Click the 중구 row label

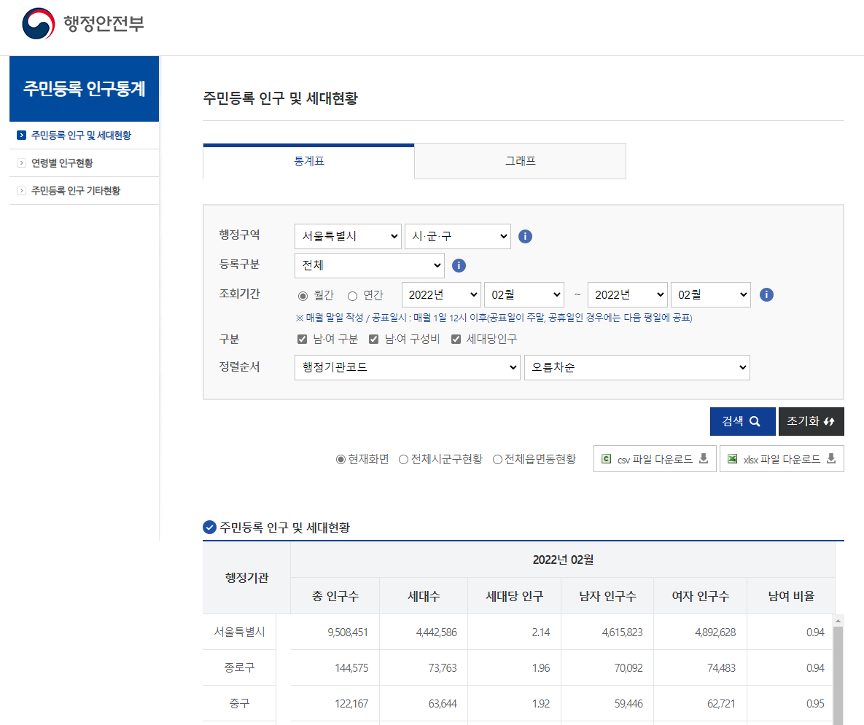pos(239,704)
